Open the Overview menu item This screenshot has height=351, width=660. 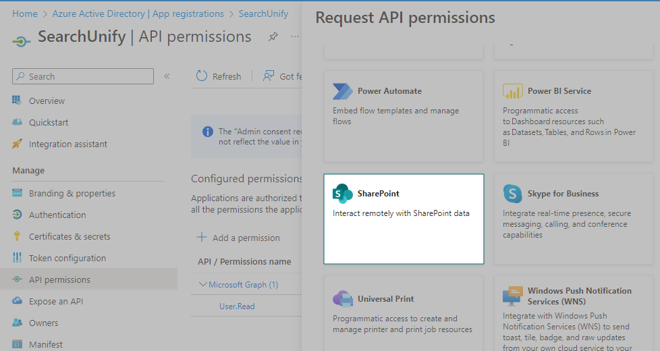(47, 101)
